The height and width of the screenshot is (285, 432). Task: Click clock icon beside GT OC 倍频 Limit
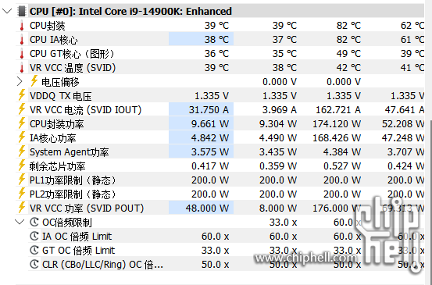(x=34, y=250)
